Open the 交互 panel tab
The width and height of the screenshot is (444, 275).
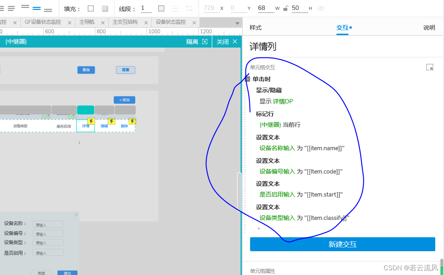(342, 28)
